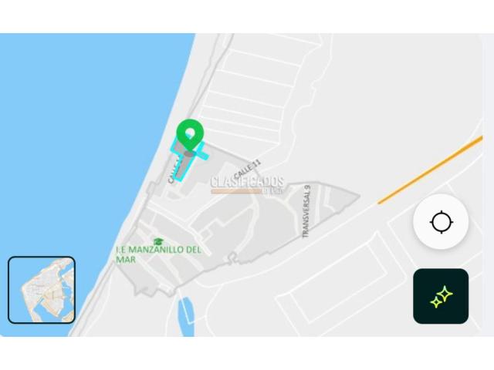Viewport: 494px width, 370px height.
Task: Select the I.E Manzanillo del Mar label
Action: [x=158, y=254]
